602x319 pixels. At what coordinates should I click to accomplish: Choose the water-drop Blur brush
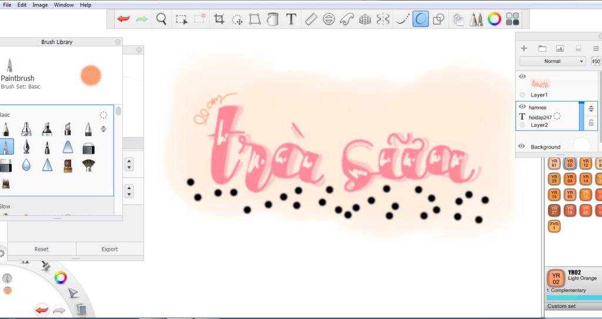(26, 164)
